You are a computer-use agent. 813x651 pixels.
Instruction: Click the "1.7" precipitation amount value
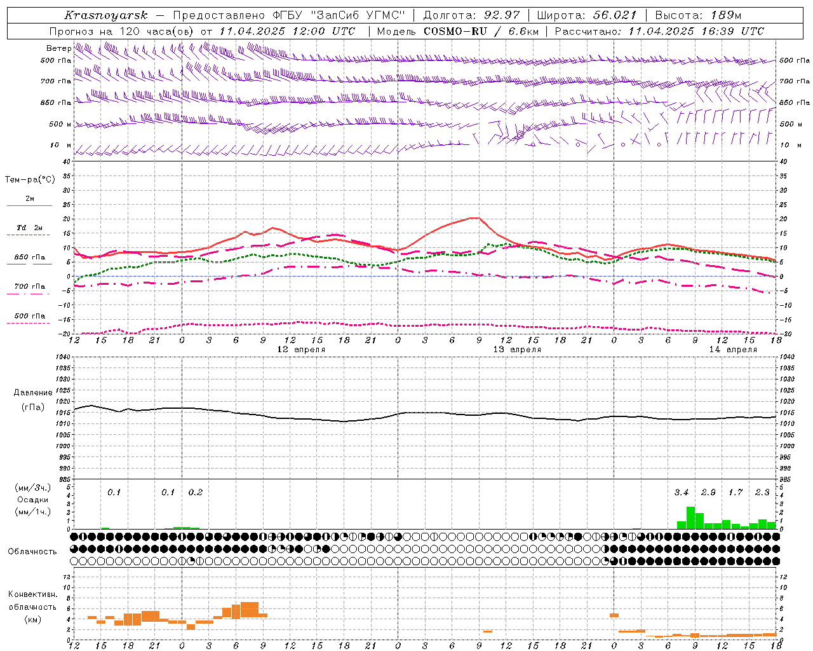[736, 493]
